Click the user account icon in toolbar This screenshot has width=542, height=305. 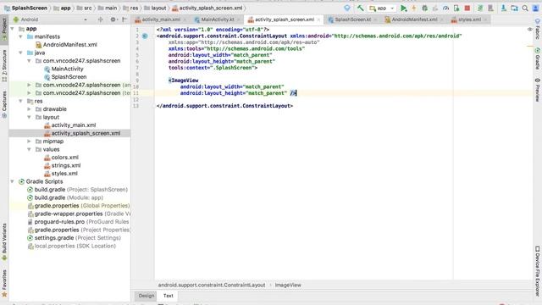535,8
